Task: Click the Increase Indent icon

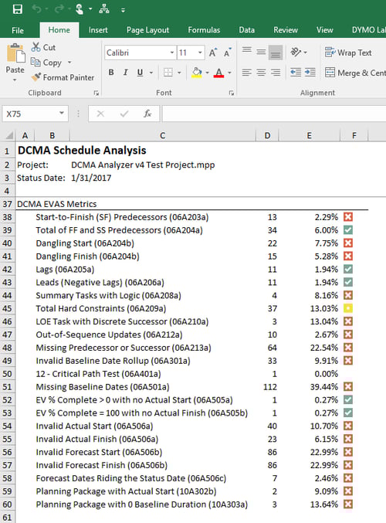Action: (310, 73)
